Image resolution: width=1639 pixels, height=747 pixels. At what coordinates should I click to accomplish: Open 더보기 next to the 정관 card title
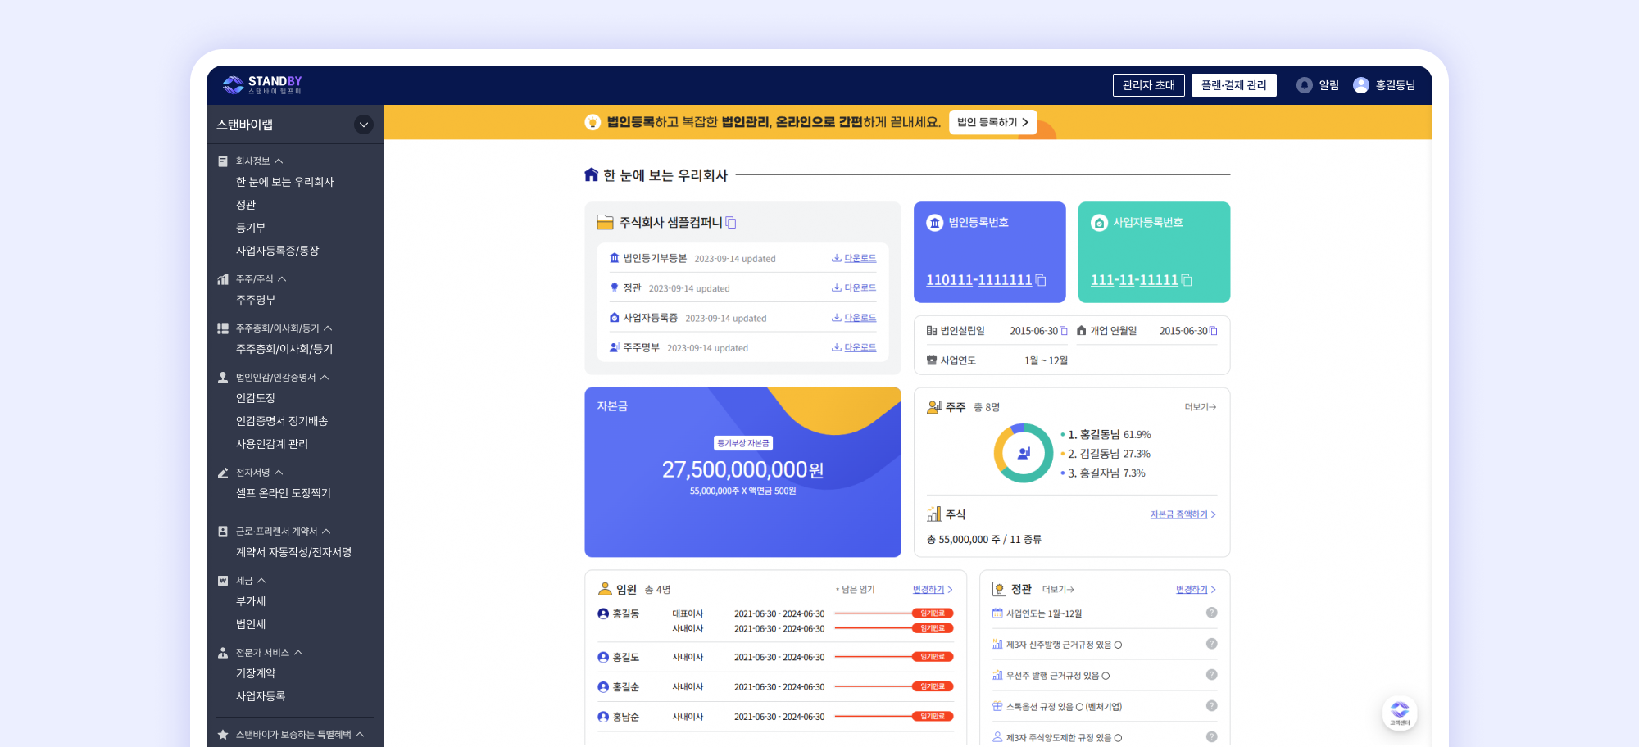coord(1058,590)
